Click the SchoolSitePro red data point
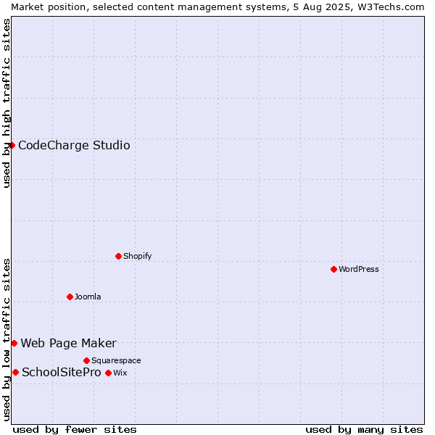This screenshot has width=435, height=435. click(15, 373)
